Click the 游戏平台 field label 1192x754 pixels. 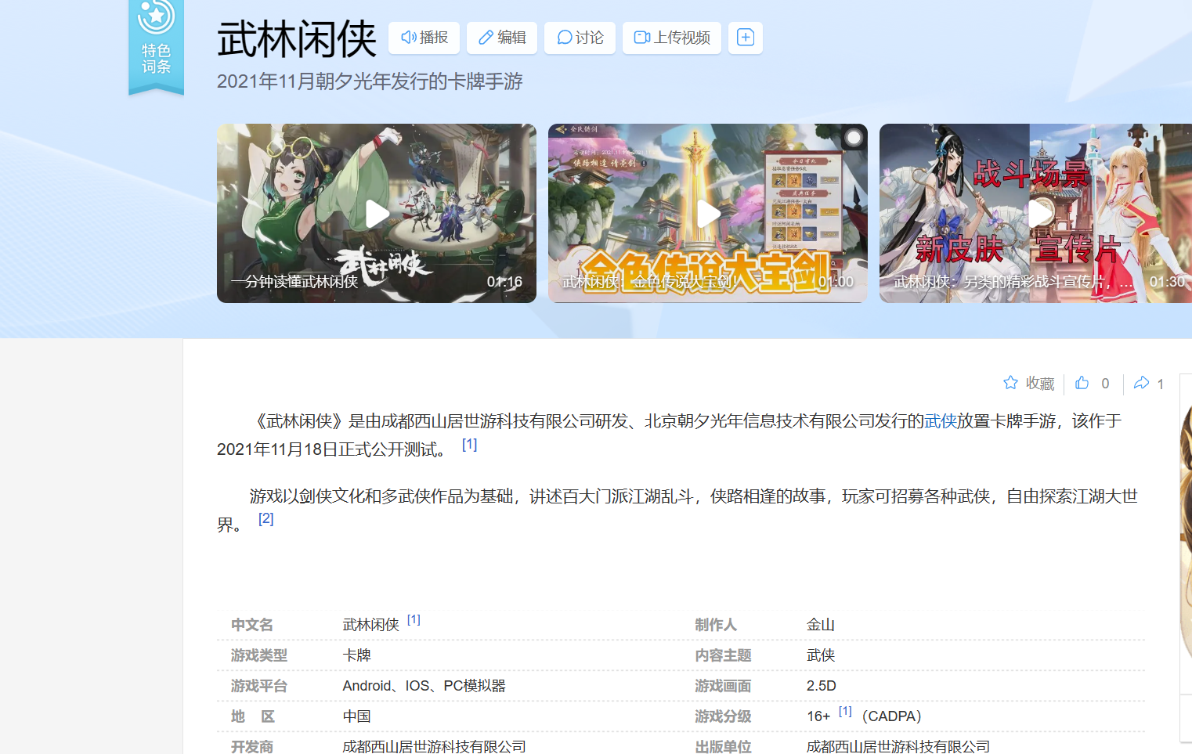pos(259,686)
